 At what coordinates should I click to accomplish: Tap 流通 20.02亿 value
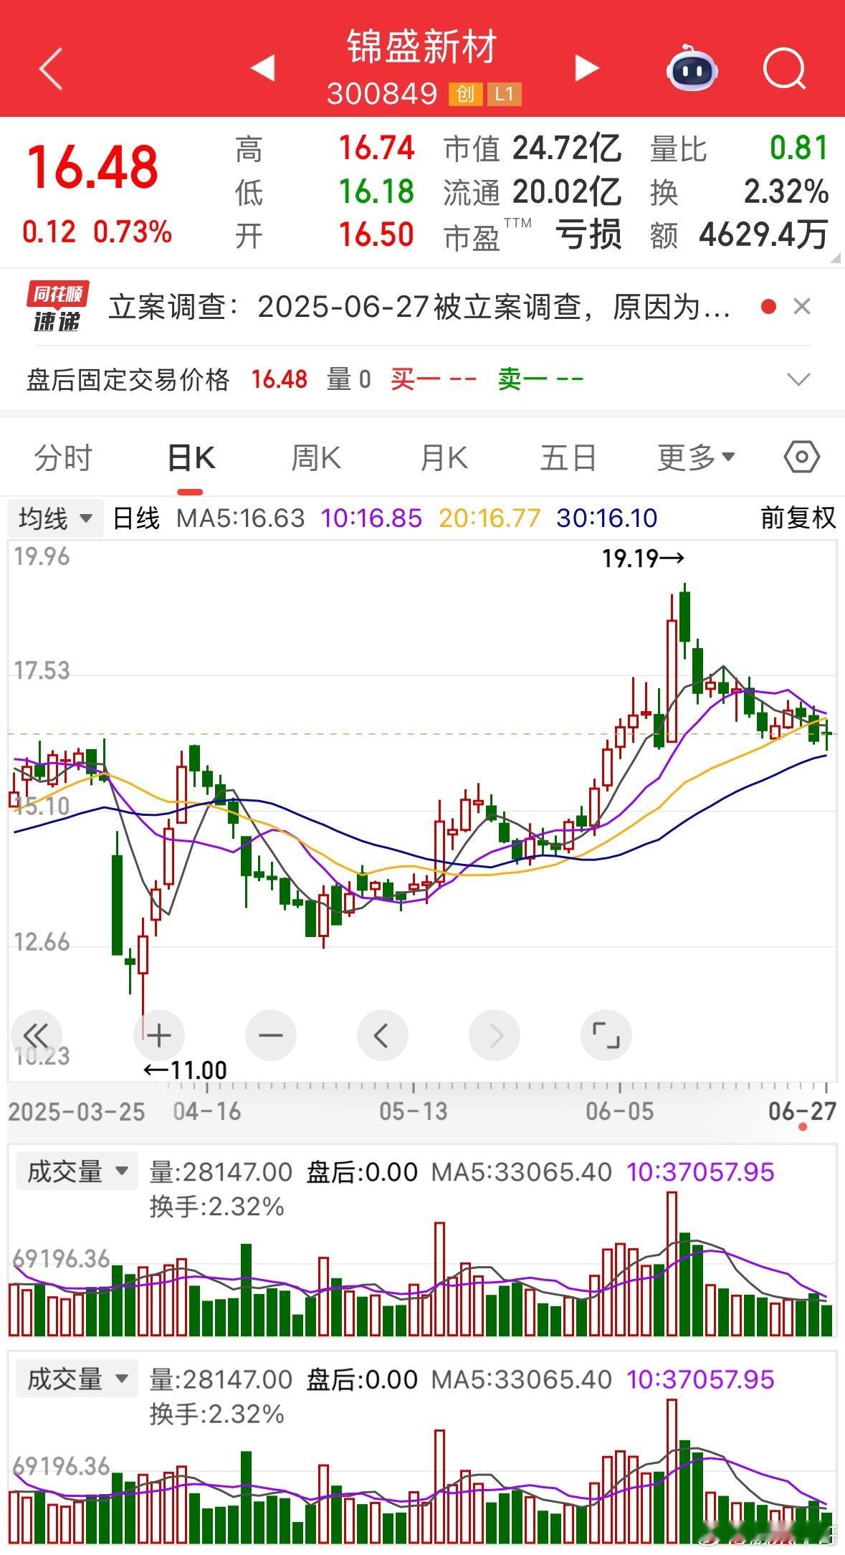533,191
